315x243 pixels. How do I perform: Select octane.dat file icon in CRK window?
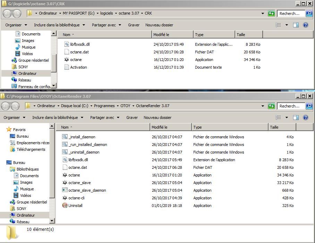pos(67,52)
